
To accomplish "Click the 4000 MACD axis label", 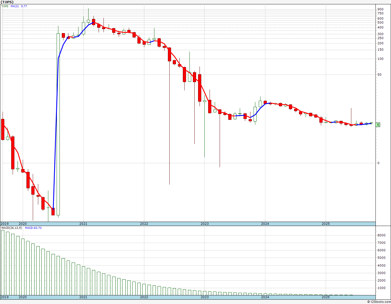I will [381, 265].
